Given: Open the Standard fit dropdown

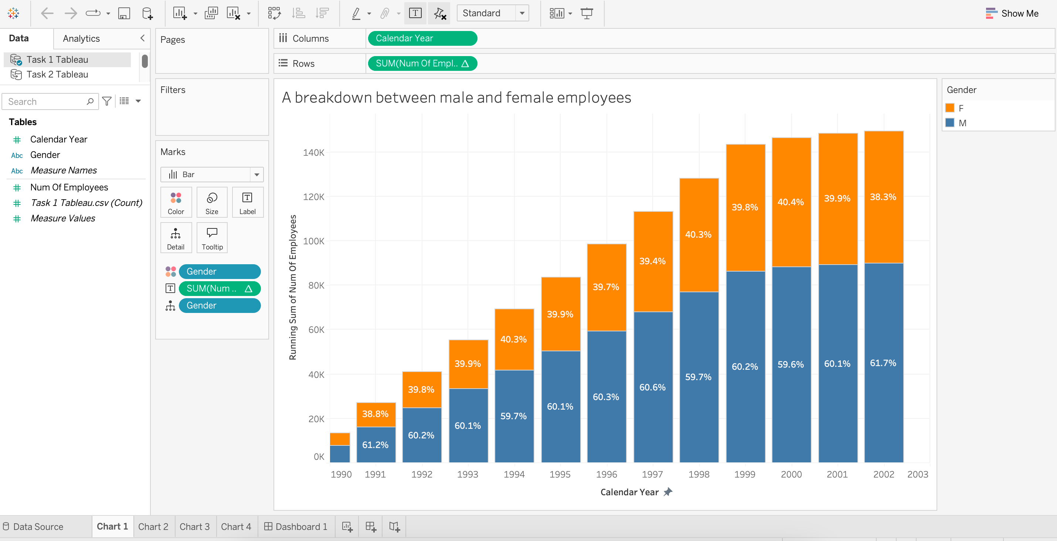Looking at the screenshot, I should 521,13.
